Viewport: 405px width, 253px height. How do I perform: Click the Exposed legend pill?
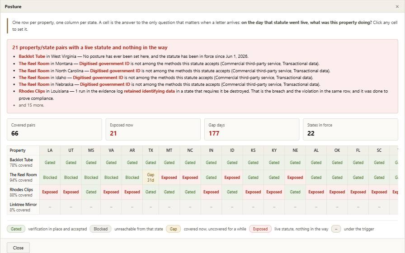pyautogui.click(x=260, y=229)
